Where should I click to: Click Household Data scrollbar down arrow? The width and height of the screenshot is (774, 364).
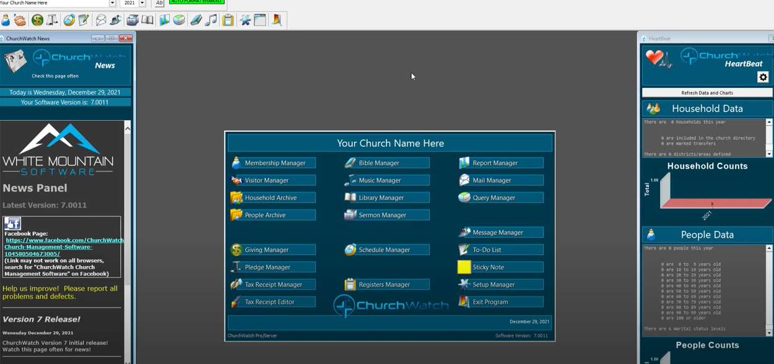(x=769, y=154)
